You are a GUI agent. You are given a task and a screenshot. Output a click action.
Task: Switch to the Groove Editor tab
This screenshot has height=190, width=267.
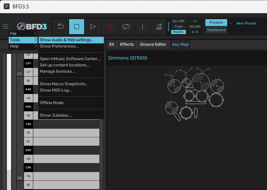(x=153, y=44)
